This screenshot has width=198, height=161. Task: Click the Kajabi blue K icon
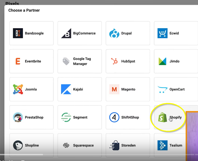(x=66, y=89)
